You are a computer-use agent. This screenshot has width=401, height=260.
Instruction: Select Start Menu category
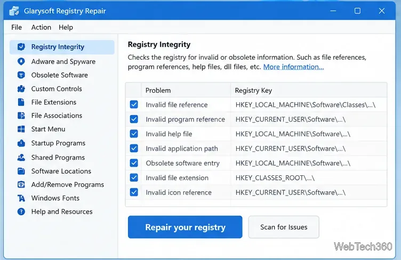pos(48,129)
